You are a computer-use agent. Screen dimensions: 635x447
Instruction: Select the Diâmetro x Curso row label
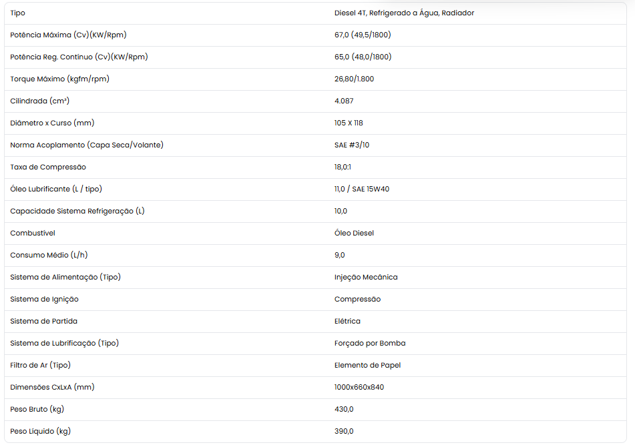(x=52, y=123)
